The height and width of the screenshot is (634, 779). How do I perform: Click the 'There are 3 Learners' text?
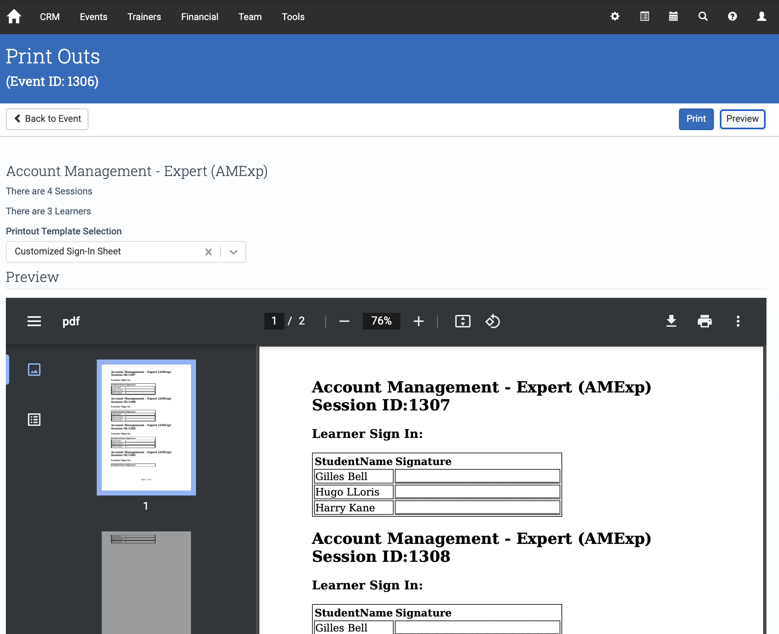click(x=48, y=211)
